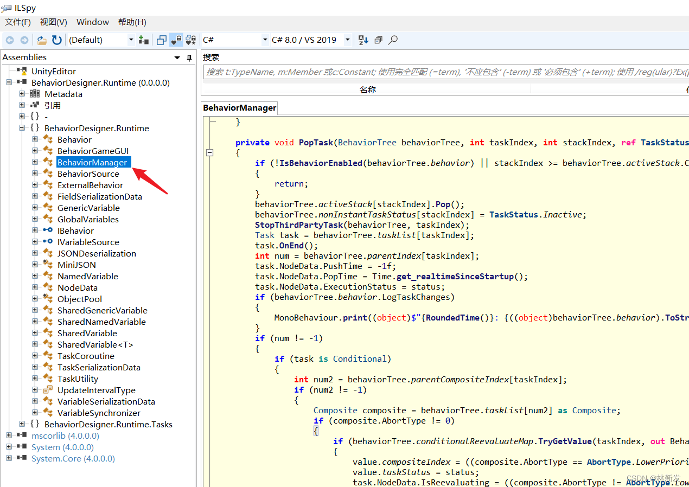Click the magnifier search icon in toolbar
Image resolution: width=689 pixels, height=487 pixels.
[393, 40]
